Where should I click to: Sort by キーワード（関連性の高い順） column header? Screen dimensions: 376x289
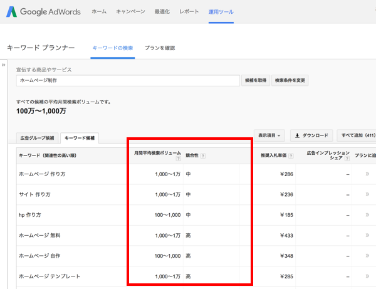[48, 155]
